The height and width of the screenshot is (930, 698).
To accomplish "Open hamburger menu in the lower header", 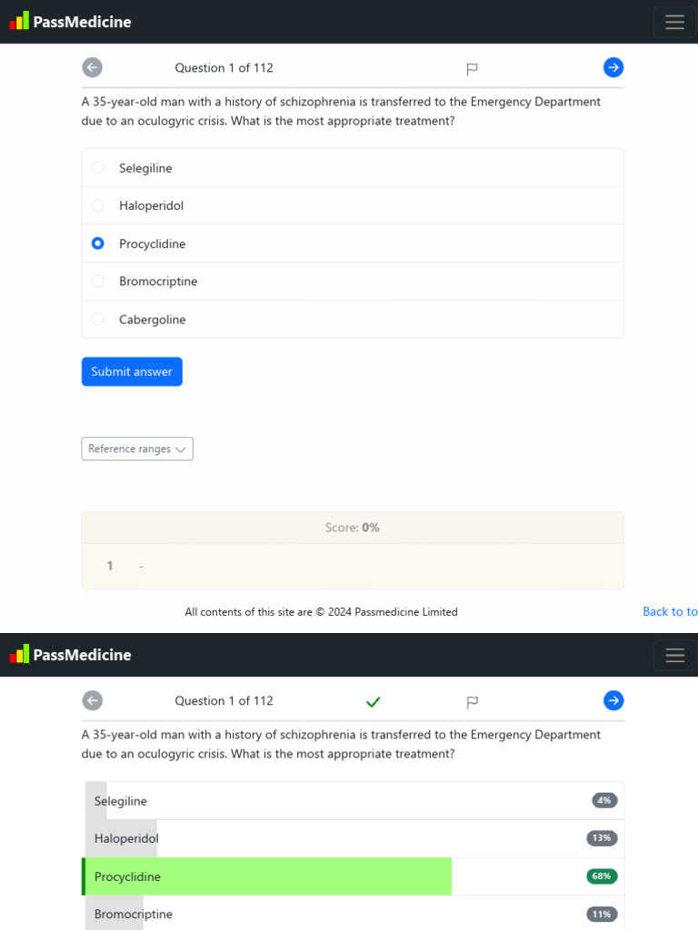I will coord(674,655).
